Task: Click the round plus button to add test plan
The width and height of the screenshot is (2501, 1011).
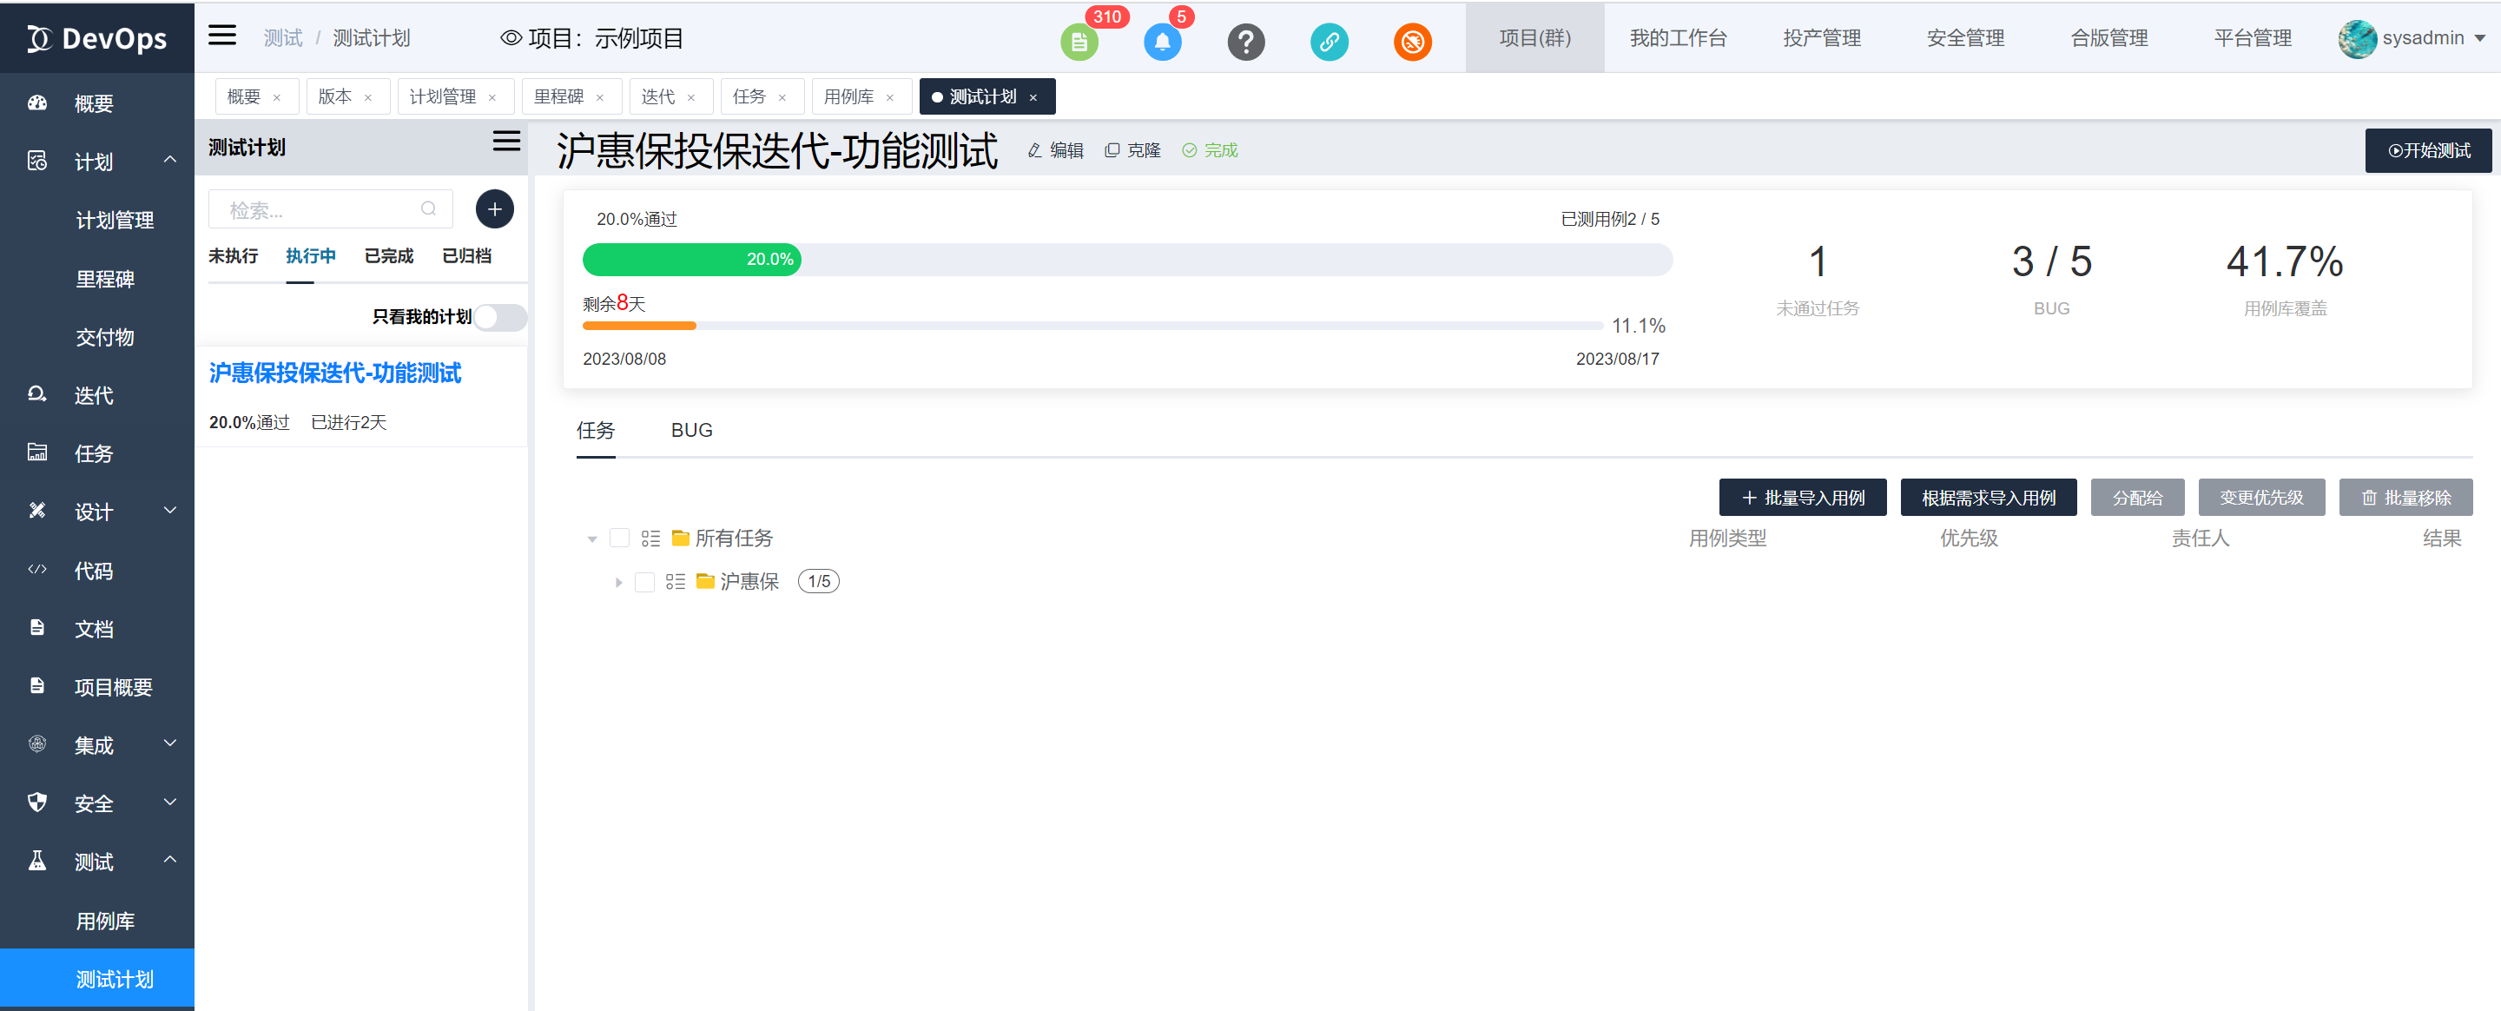Action: [x=494, y=208]
